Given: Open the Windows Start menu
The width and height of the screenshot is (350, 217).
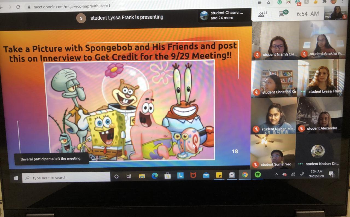Looking at the screenshot, I should pyautogui.click(x=16, y=178).
